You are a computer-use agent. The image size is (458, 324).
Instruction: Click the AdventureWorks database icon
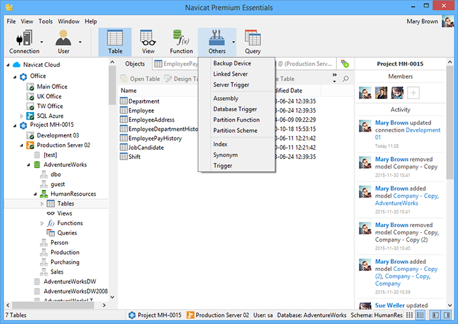[37, 165]
